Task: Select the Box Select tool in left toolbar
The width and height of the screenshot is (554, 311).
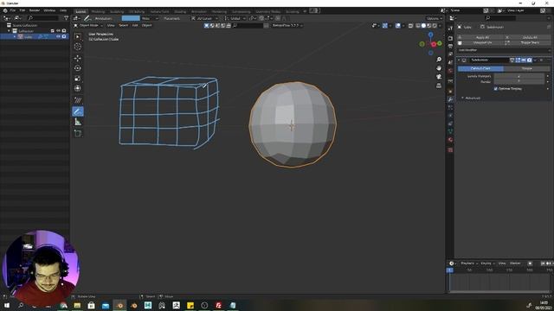Action: point(78,36)
